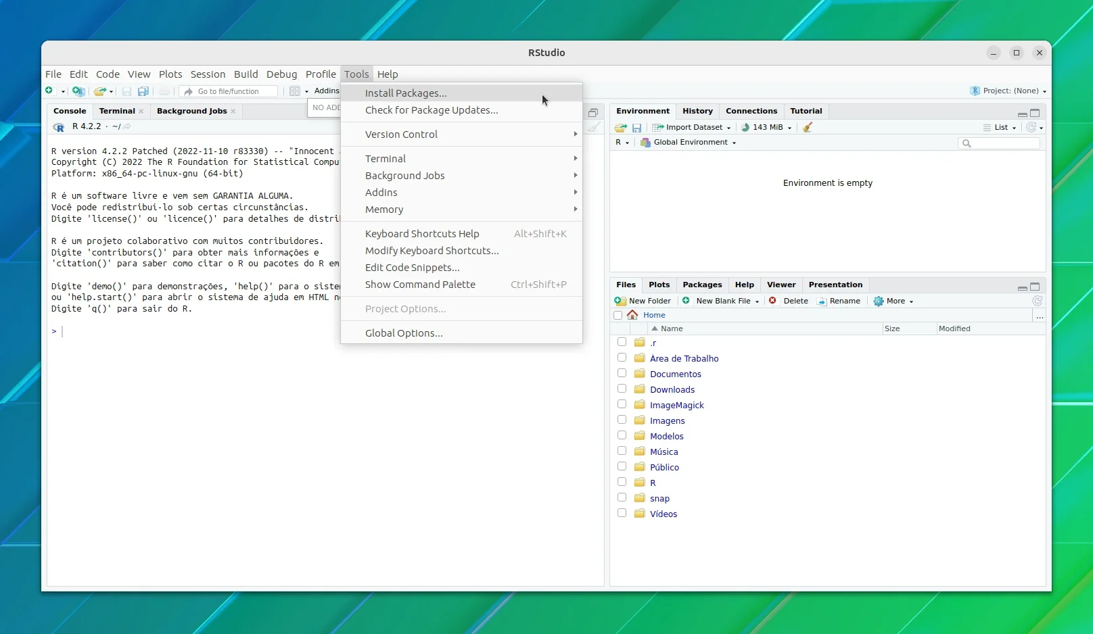The image size is (1093, 634).
Task: Check the box for Público folder
Action: click(622, 466)
